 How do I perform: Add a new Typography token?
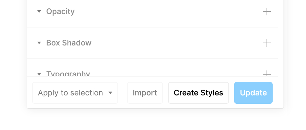point(267,74)
